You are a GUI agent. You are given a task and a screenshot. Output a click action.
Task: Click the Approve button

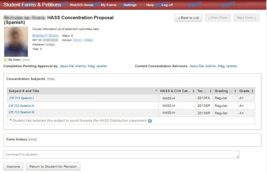14,166
